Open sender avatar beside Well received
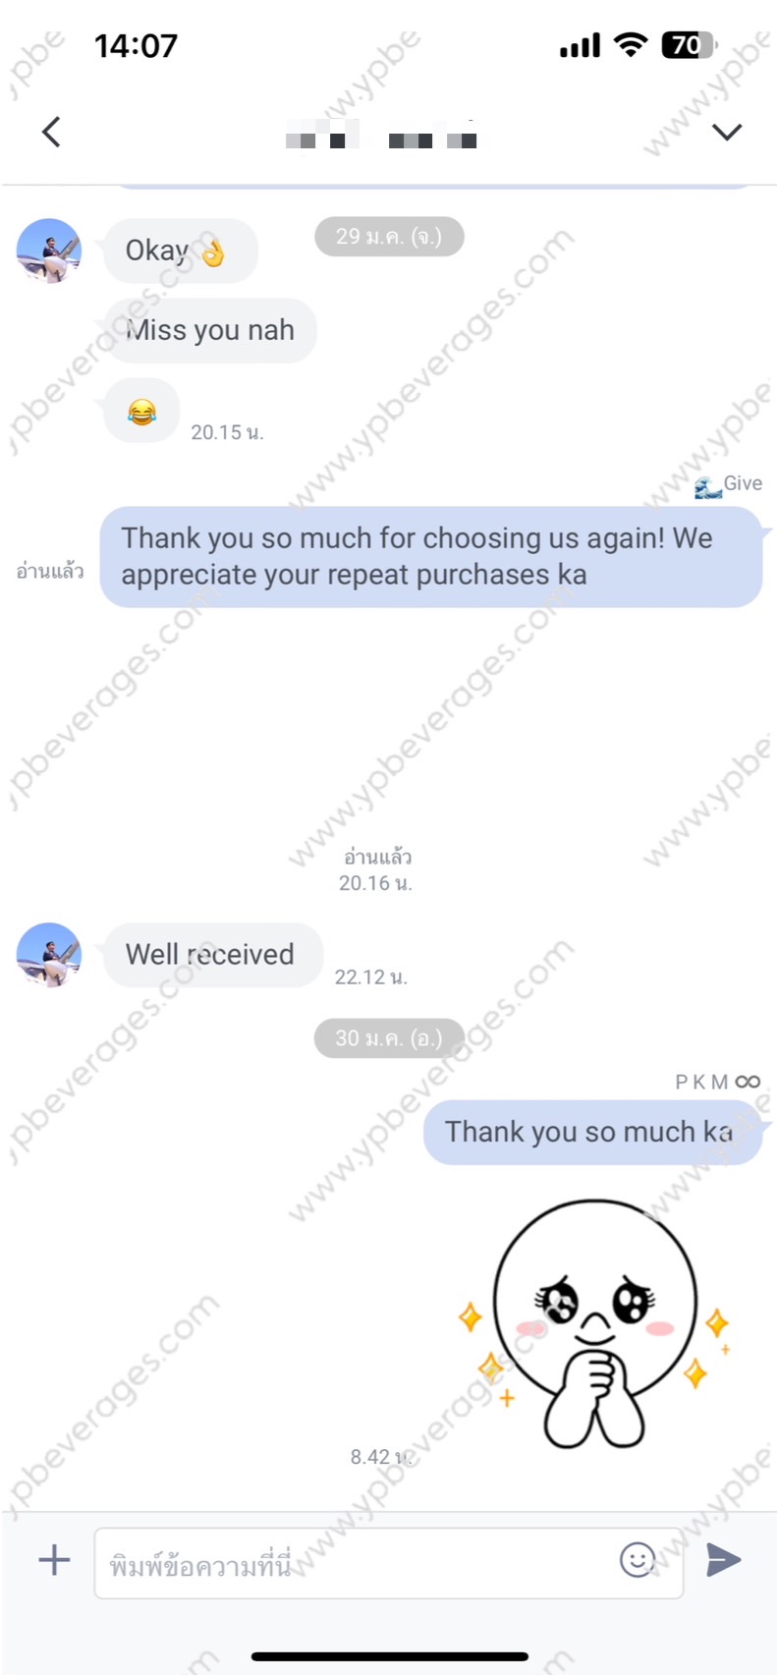This screenshot has width=777, height=1675. coord(49,954)
